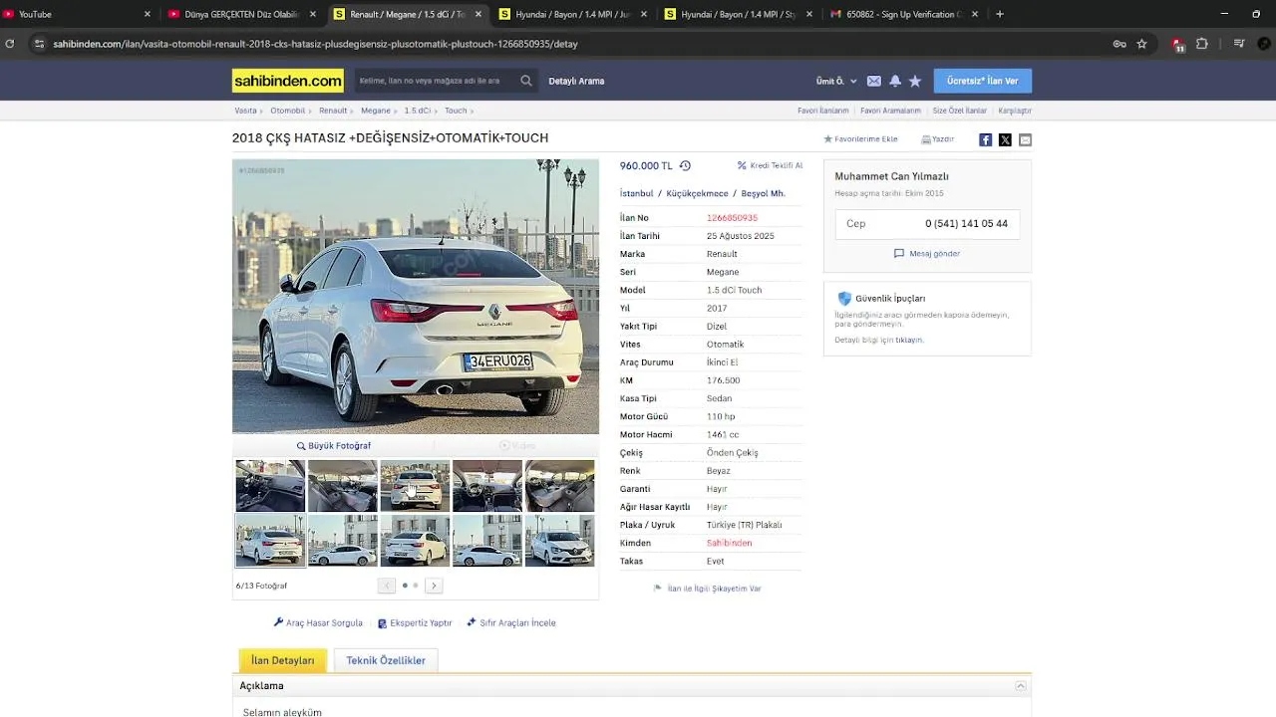Select the last thumbnail in bottom row
This screenshot has width=1276, height=717.
coord(559,541)
